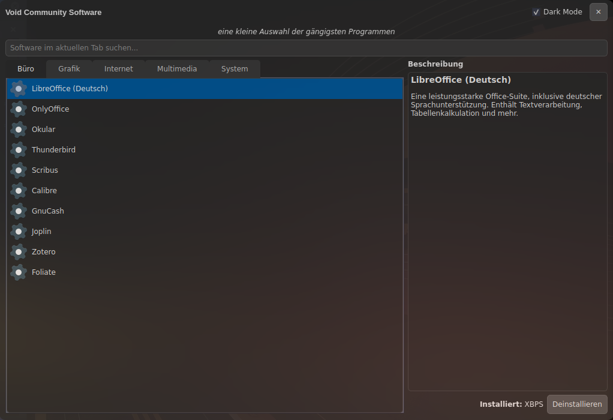
Task: Close the Void Community Software window
Action: pyautogui.click(x=598, y=12)
